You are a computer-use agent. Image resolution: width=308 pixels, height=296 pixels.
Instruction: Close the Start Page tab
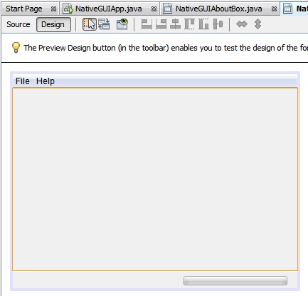tap(54, 9)
